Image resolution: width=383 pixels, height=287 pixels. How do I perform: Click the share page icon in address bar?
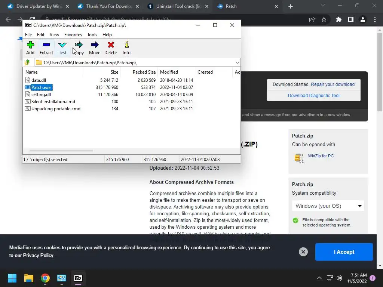(312, 19)
